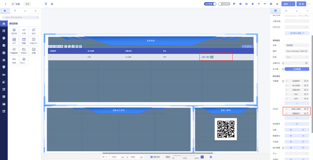Open the three-dot more menu beside 发布

coord(309,4)
